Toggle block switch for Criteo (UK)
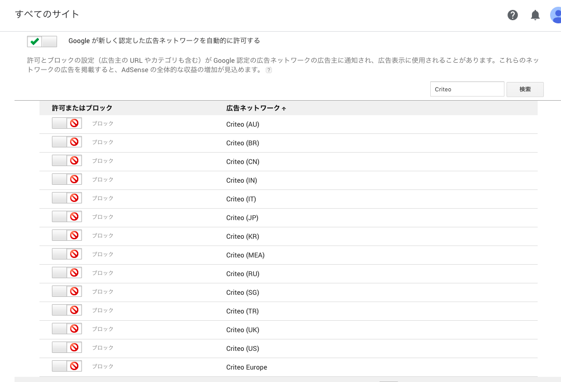 [x=67, y=329]
